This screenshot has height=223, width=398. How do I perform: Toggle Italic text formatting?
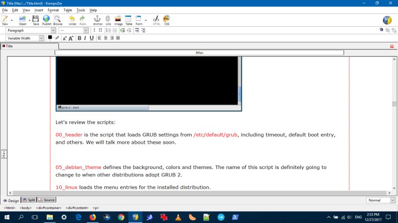pyautogui.click(x=85, y=38)
